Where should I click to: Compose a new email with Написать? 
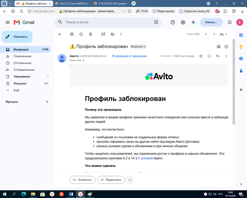tap(17, 37)
